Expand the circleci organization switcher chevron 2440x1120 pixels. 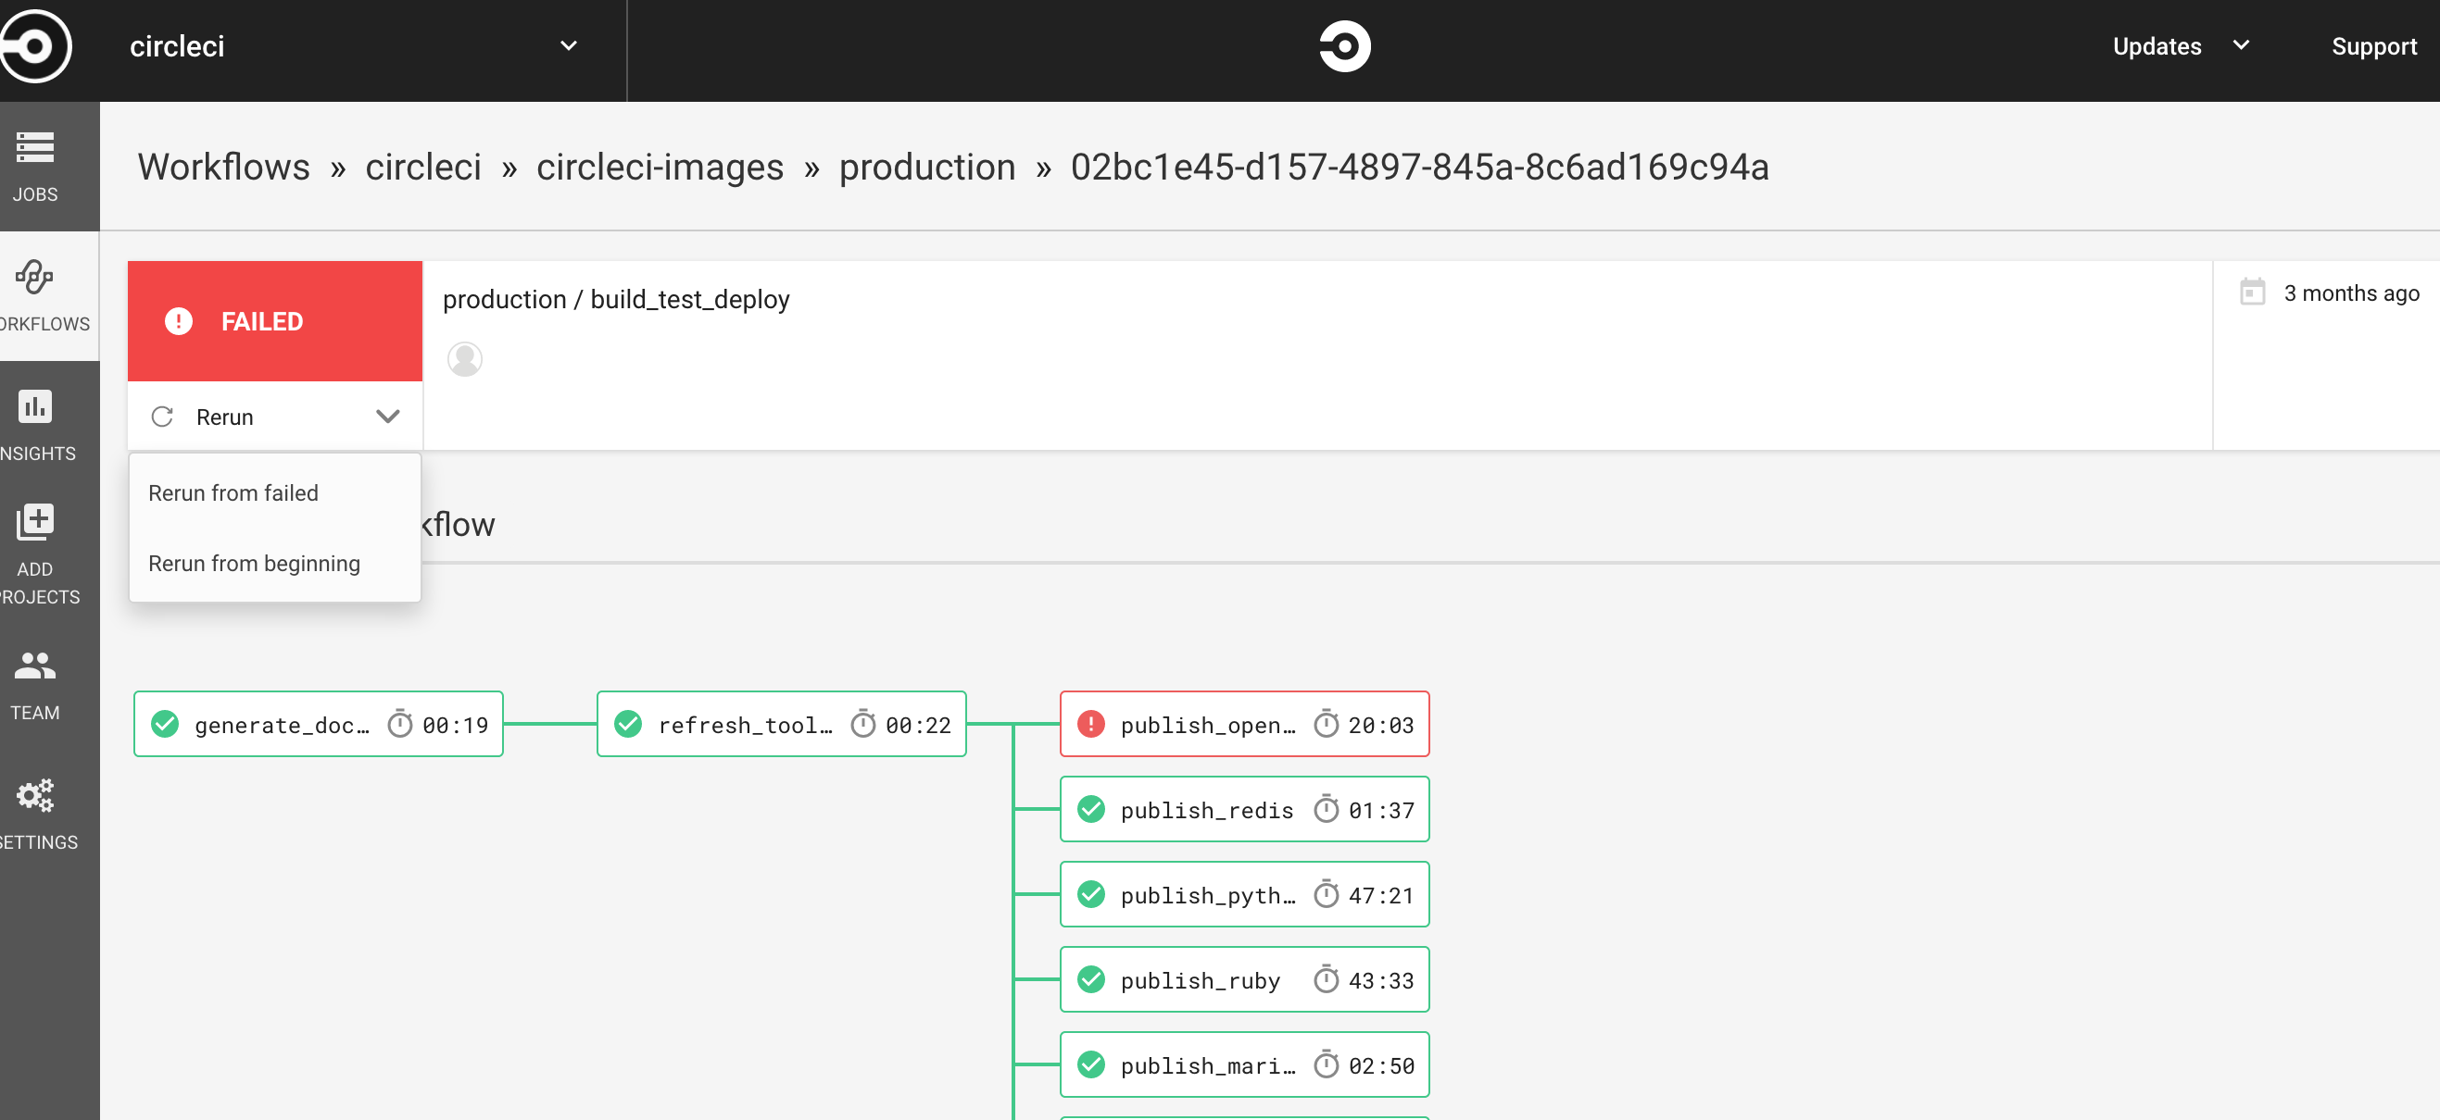point(569,45)
